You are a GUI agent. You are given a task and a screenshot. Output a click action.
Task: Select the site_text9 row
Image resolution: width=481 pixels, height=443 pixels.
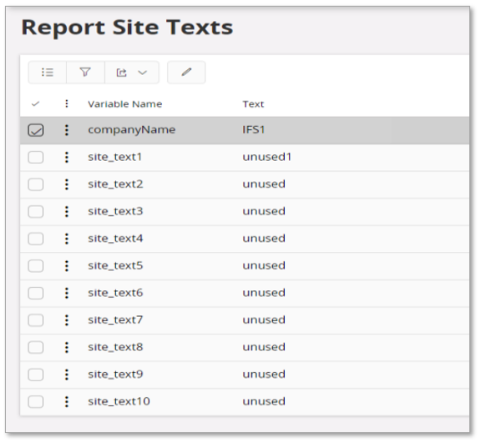(245, 375)
